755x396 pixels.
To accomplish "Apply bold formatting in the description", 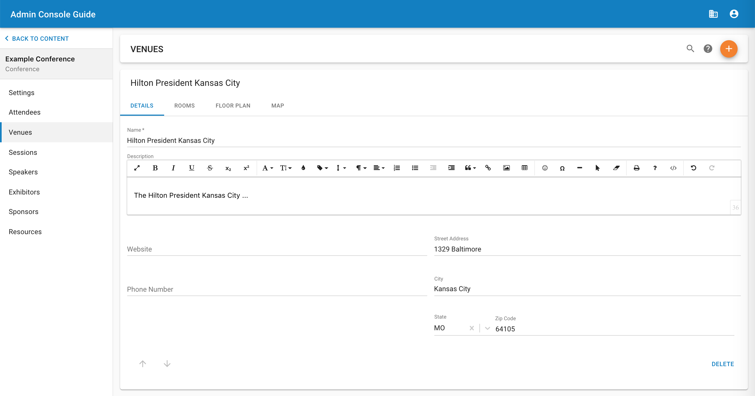I will pyautogui.click(x=155, y=168).
